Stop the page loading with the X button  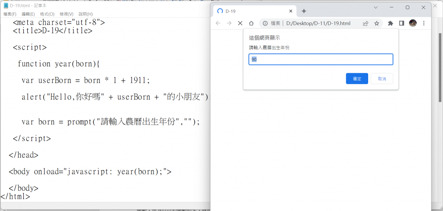click(x=240, y=23)
